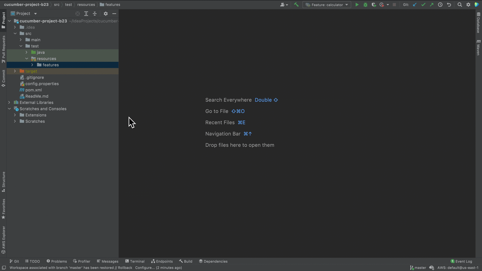Select opened file locate target icon

[78, 13]
